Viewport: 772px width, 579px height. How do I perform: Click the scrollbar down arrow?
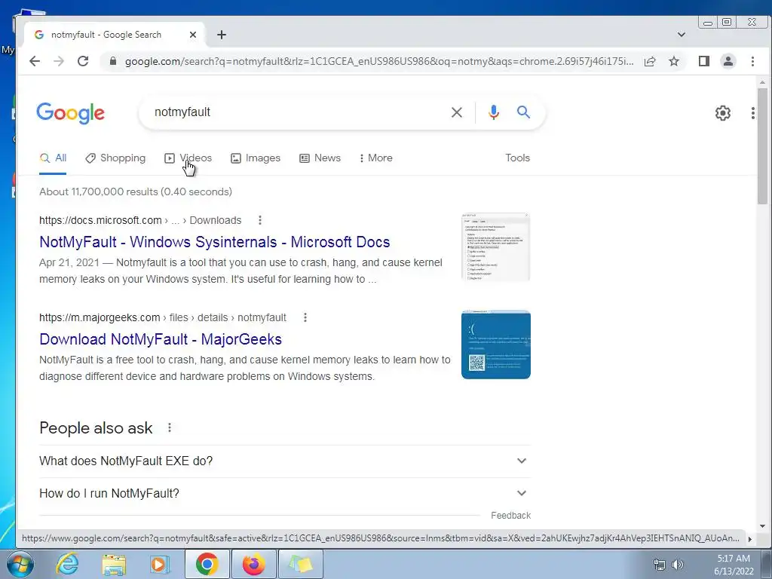[x=762, y=525]
